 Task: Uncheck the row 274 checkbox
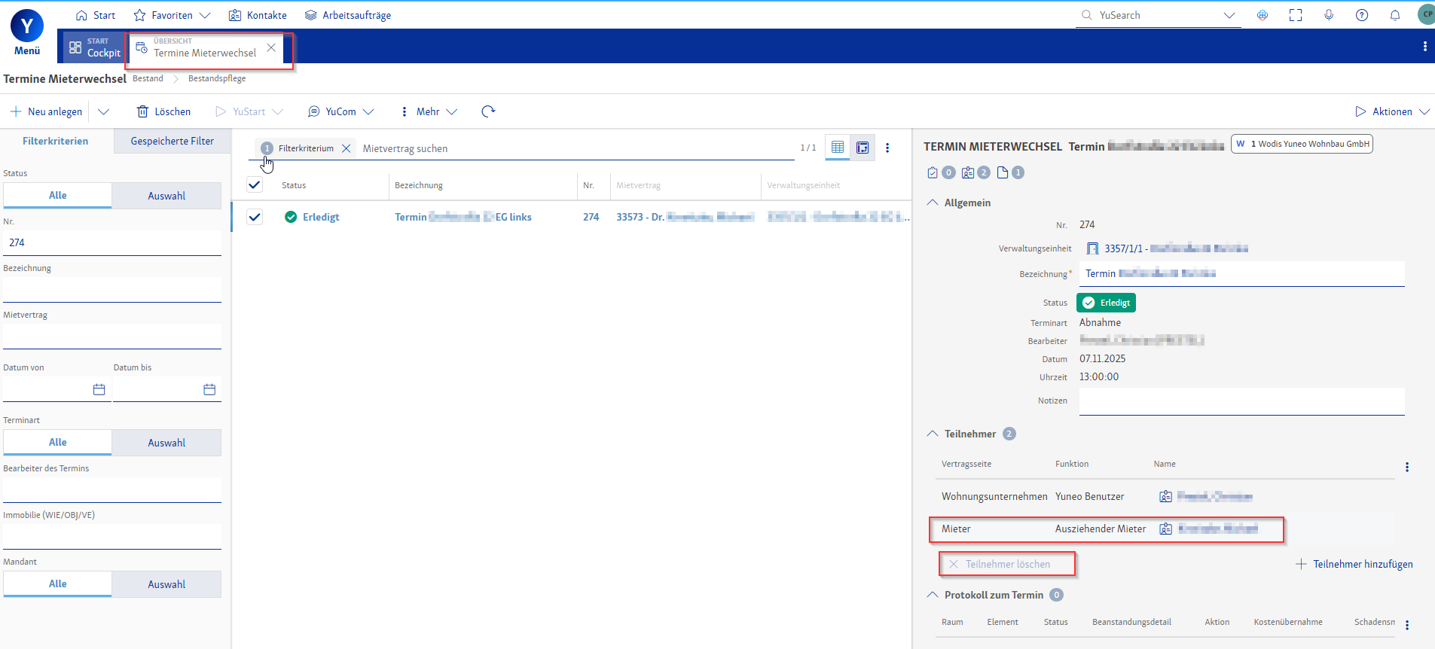[x=255, y=217]
